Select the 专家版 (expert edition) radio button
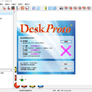This screenshot has height=92, width=92. [x=21, y=50]
